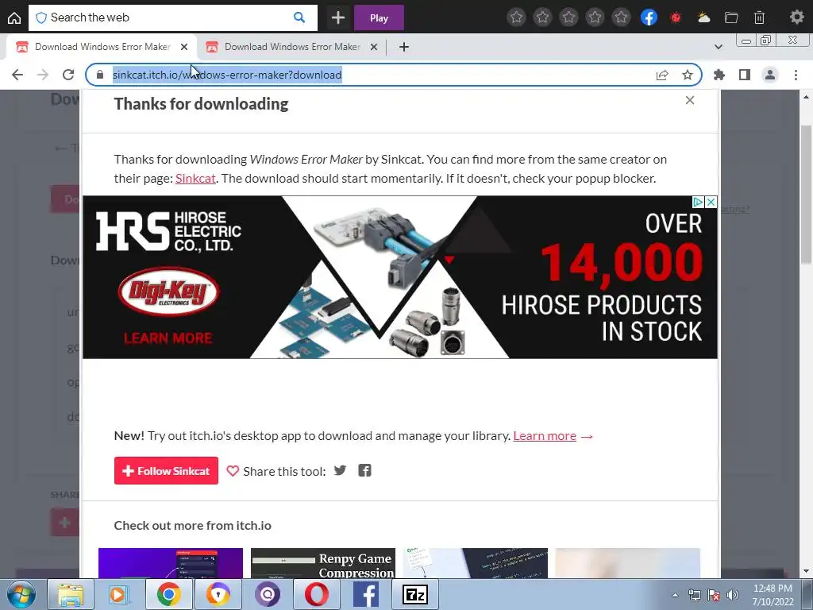Reload the current page
The height and width of the screenshot is (610, 813).
point(68,75)
